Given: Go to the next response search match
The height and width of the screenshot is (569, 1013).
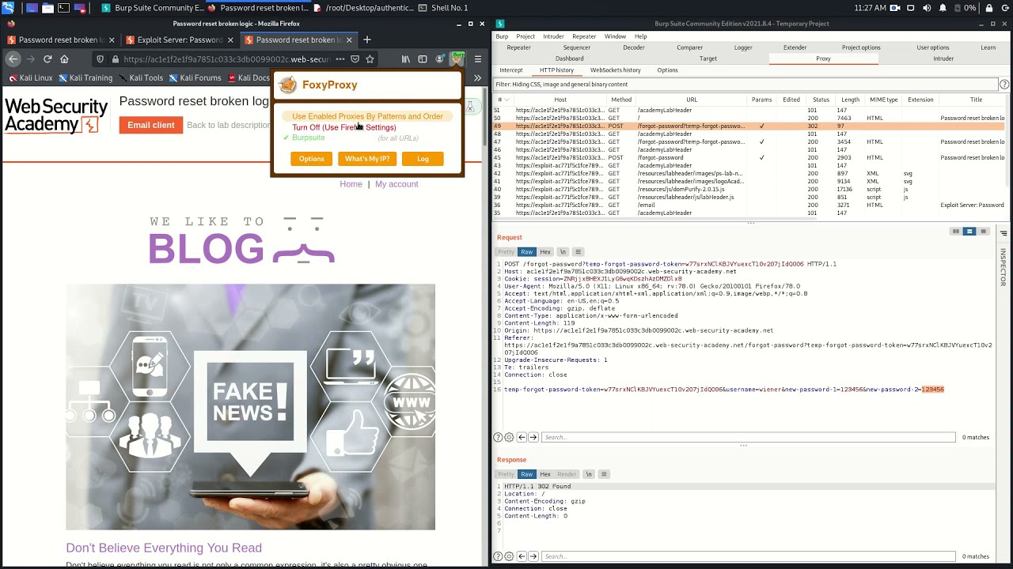Looking at the screenshot, I should pos(533,556).
